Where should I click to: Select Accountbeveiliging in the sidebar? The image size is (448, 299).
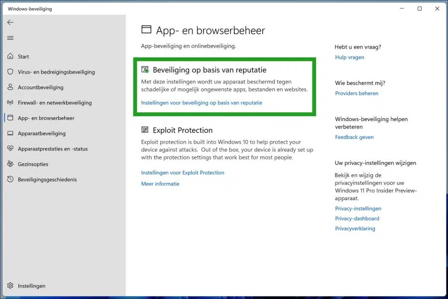tap(41, 87)
